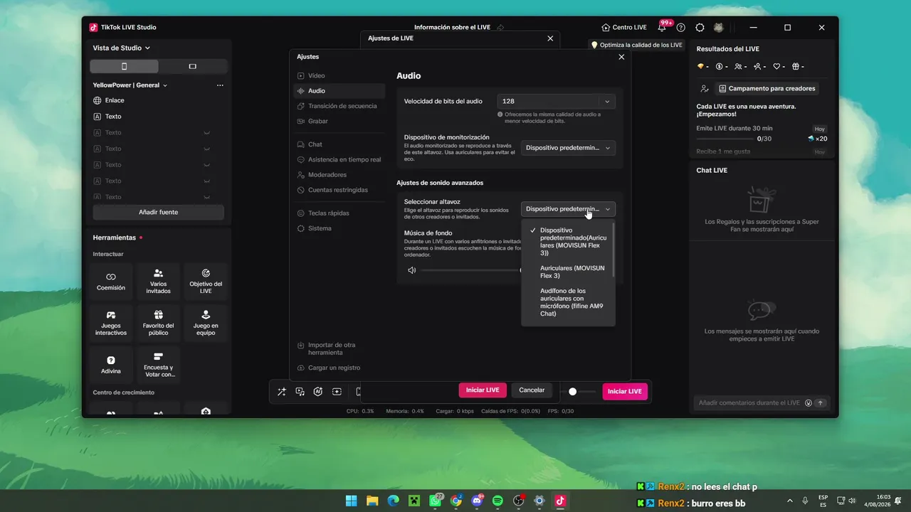Image resolution: width=911 pixels, height=512 pixels.
Task: Open the Favorito del público tool
Action: (x=158, y=324)
